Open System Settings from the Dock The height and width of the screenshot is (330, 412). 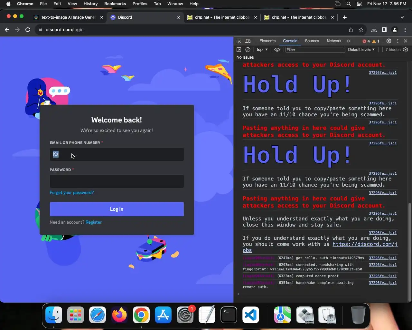[x=185, y=315]
